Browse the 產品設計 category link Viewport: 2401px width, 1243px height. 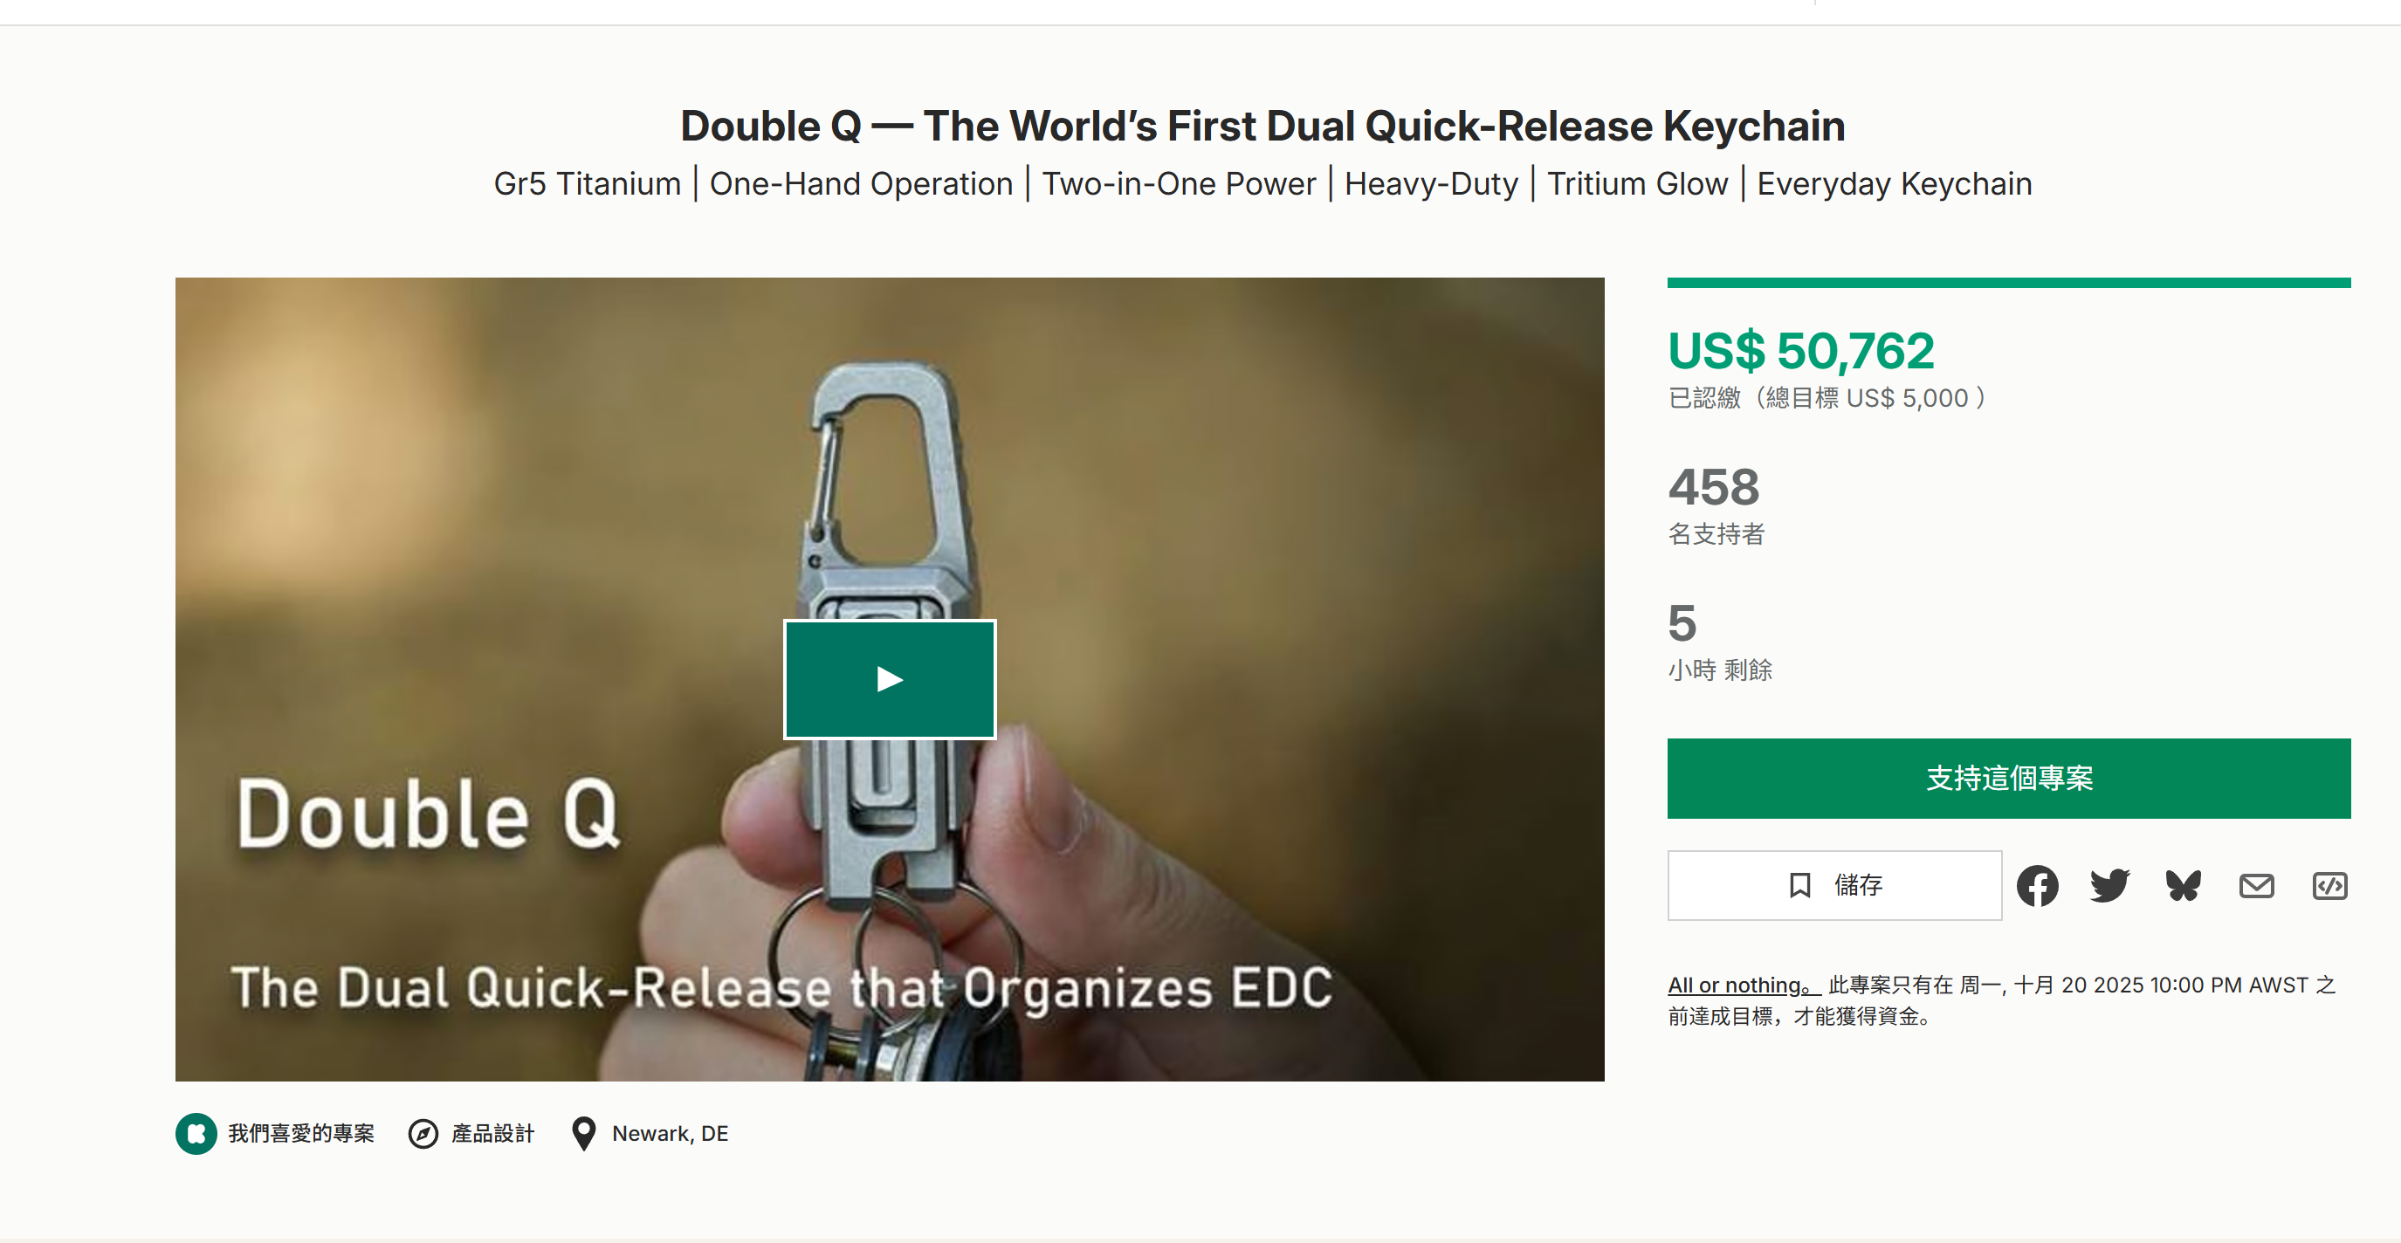[493, 1133]
